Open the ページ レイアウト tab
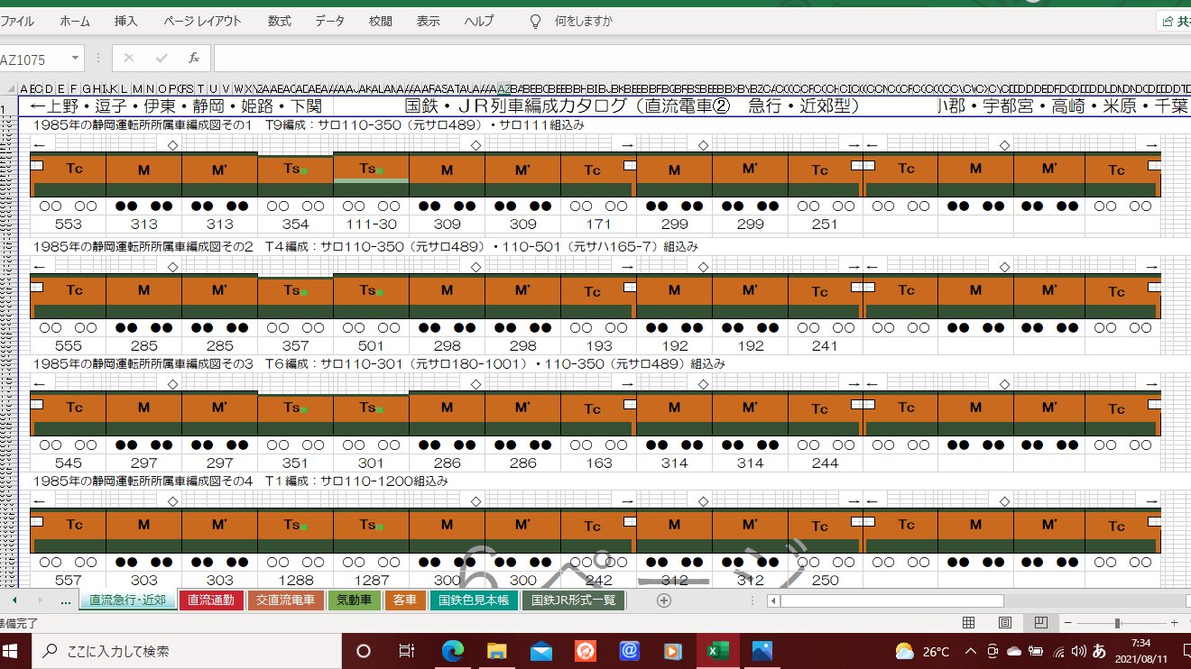This screenshot has width=1191, height=669. click(x=203, y=21)
